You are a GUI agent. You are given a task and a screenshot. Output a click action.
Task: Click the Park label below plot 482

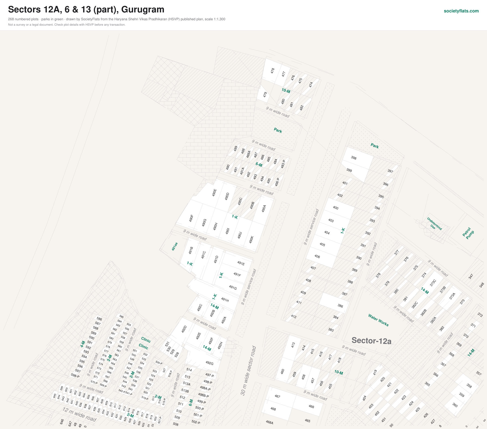(x=278, y=130)
